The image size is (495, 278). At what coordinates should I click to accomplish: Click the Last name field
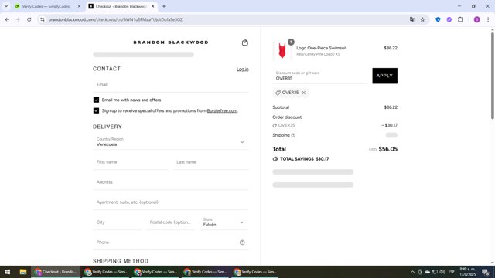(x=210, y=162)
